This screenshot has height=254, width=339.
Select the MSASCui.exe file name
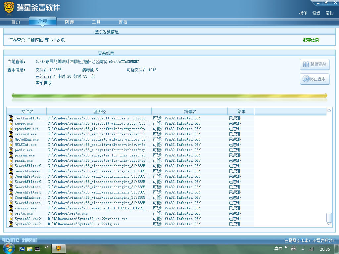[25, 145]
